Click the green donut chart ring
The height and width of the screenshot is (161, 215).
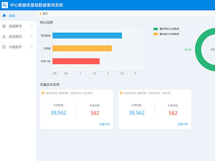[x=198, y=50]
